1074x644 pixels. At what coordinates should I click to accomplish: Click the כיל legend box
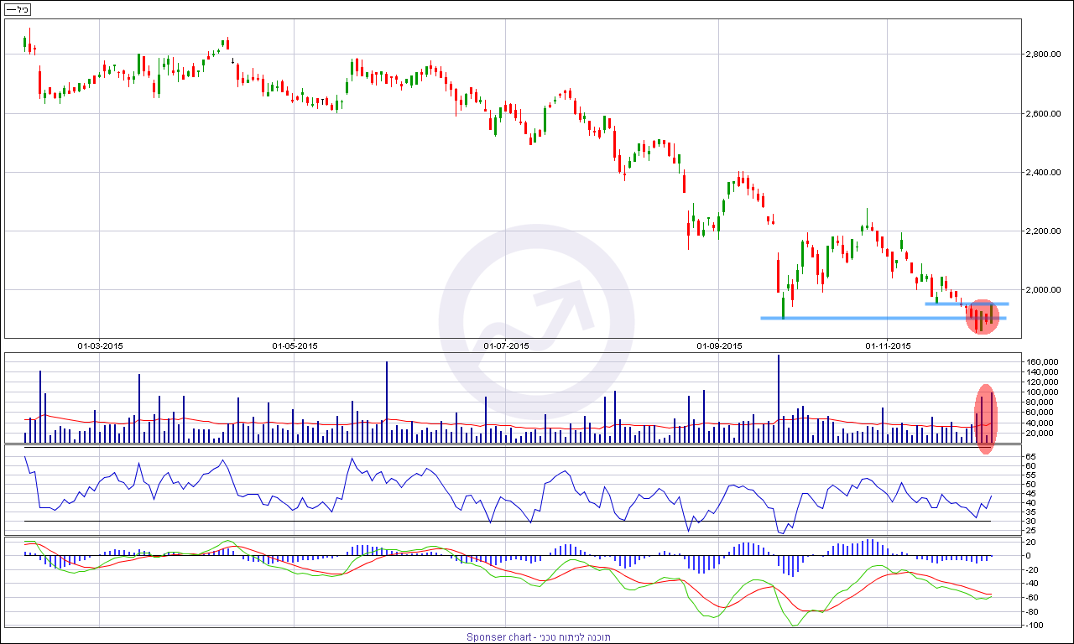click(18, 9)
